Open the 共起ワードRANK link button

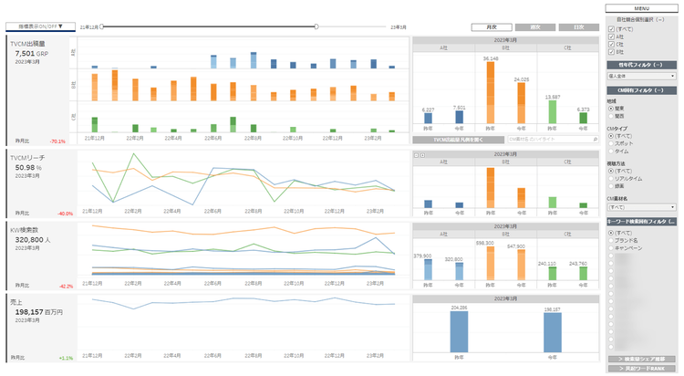coord(642,369)
